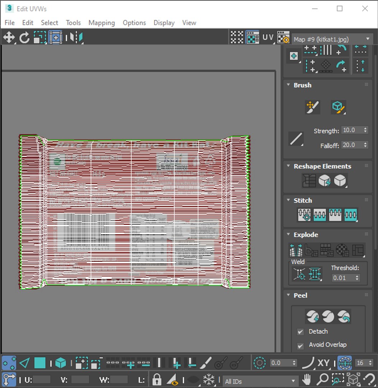The width and height of the screenshot is (378, 388).
Task: Toggle Select by Element cube icon
Action: (x=61, y=363)
